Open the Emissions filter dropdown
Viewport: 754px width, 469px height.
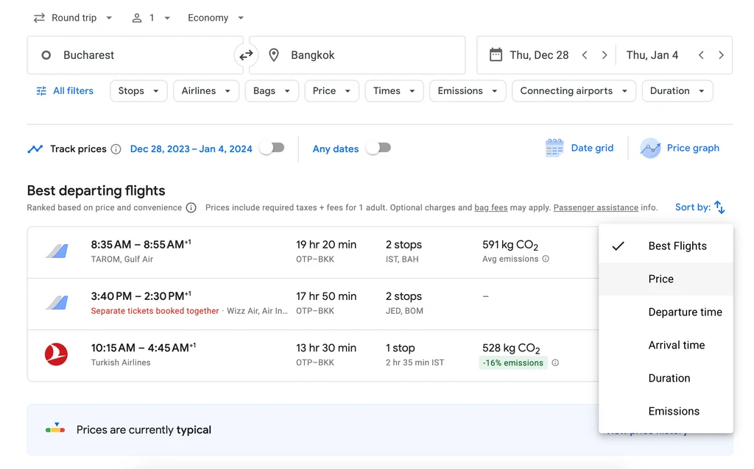[x=468, y=90]
